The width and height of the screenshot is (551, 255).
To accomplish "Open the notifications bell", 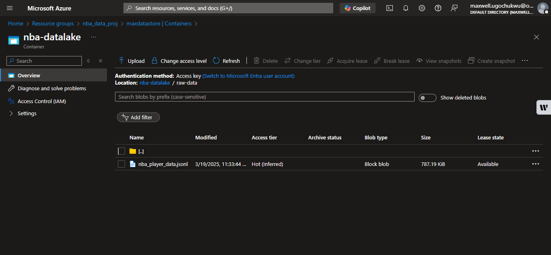I will pos(406,8).
